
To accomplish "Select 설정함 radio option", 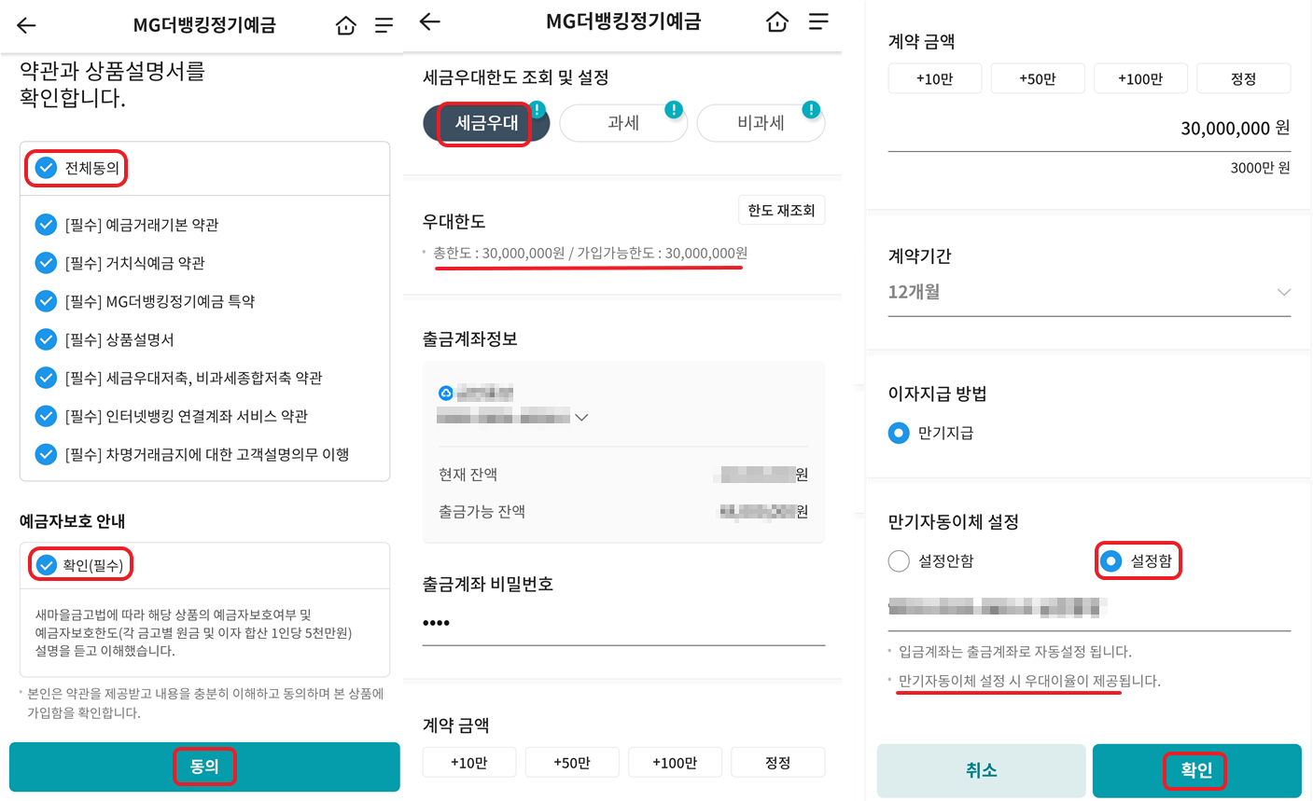I will pos(1110,560).
